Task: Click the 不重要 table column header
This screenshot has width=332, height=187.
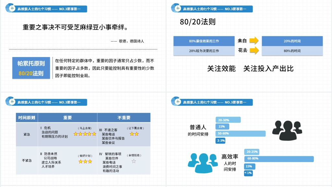Action: (x=124, y=118)
